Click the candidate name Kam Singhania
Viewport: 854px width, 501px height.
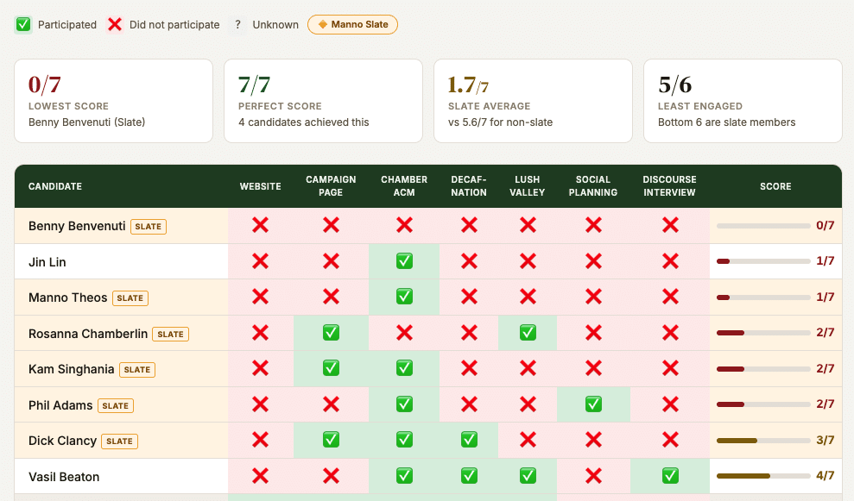click(x=72, y=369)
